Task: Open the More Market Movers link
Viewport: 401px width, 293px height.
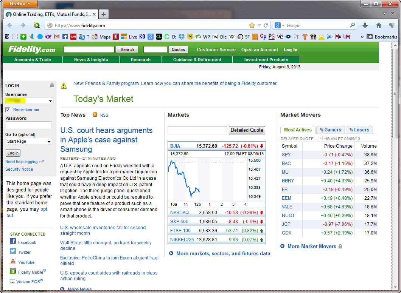Action: point(311,246)
